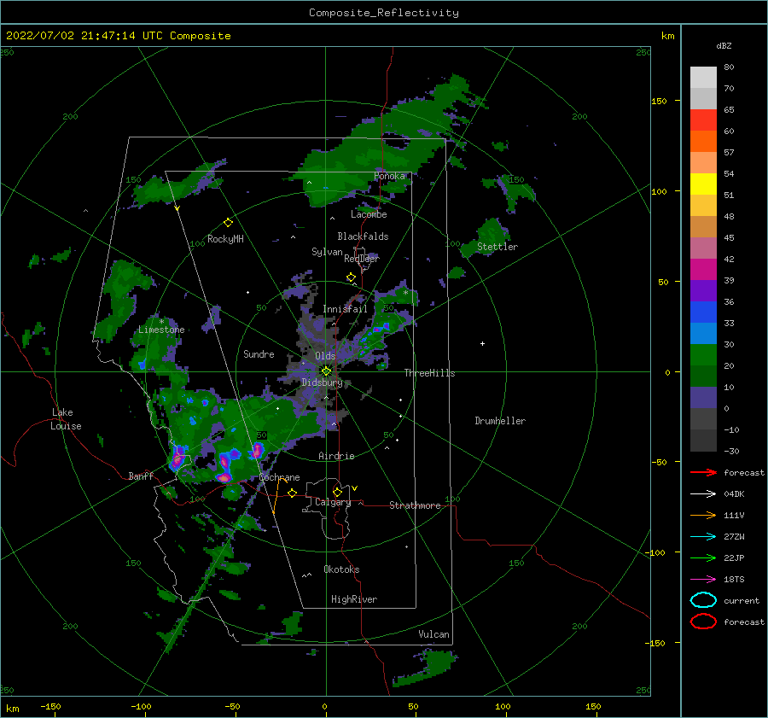Viewport: 768px width, 718px height.
Task: Click the slate purple 0-10 dBZ swatch
Action: click(703, 398)
